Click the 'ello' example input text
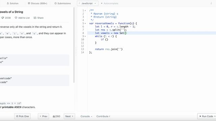Viewport: 216px width, 121px height. pos(4,58)
